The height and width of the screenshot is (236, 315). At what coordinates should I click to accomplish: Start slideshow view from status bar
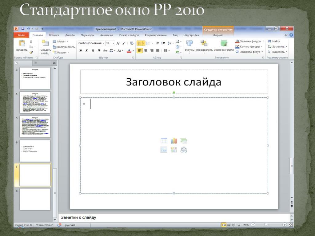pyautogui.click(x=239, y=225)
